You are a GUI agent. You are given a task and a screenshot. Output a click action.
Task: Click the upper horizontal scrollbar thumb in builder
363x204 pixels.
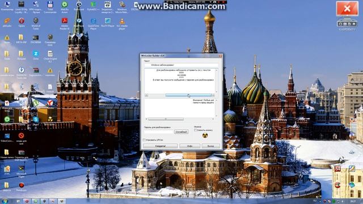pos(188,95)
